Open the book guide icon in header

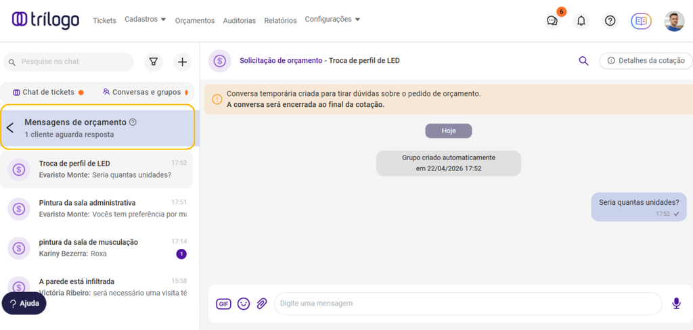click(x=641, y=21)
